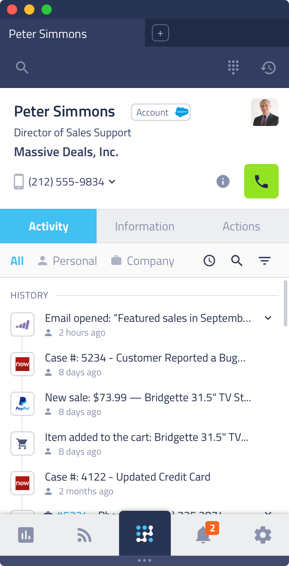The height and width of the screenshot is (566, 289).
Task: Open call history clock icon
Action: tap(268, 67)
